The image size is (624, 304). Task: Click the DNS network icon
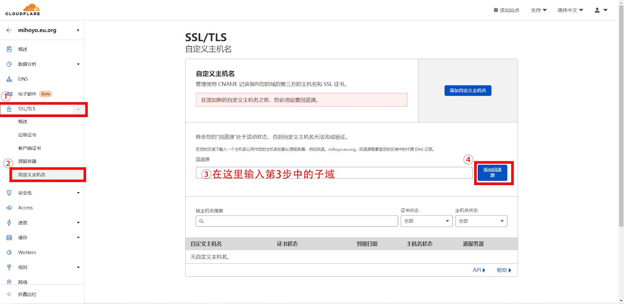9,79
